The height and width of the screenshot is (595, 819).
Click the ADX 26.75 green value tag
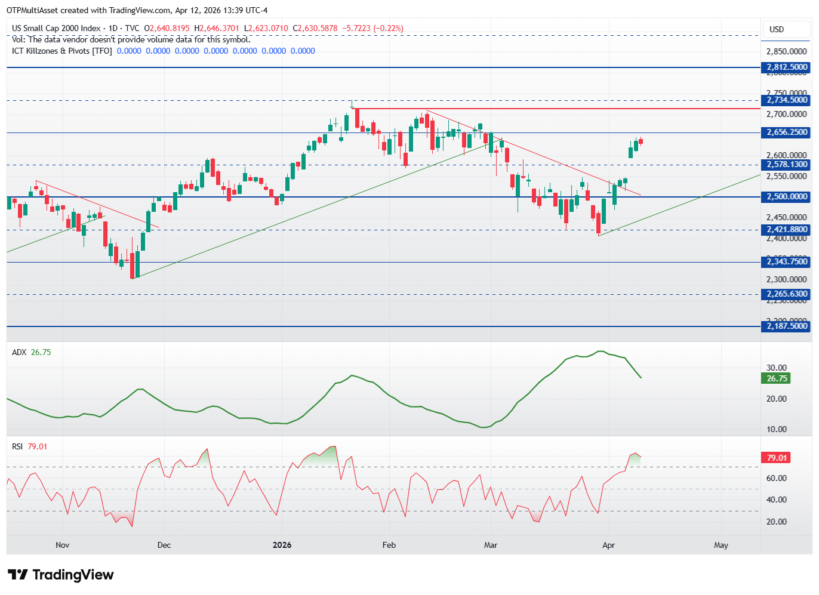pos(777,378)
